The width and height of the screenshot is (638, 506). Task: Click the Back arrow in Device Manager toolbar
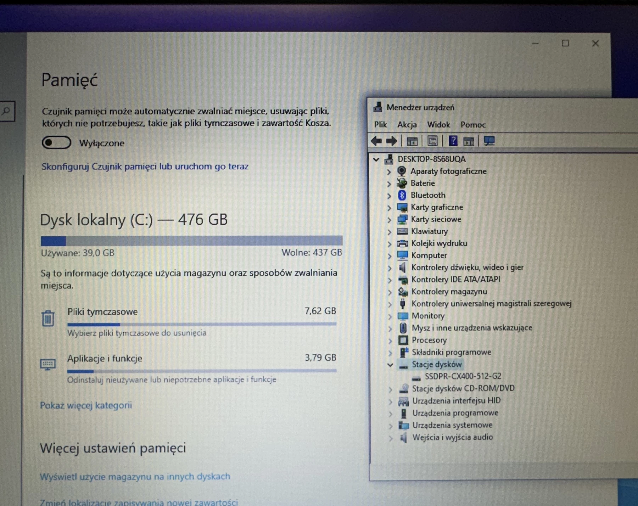coord(376,141)
